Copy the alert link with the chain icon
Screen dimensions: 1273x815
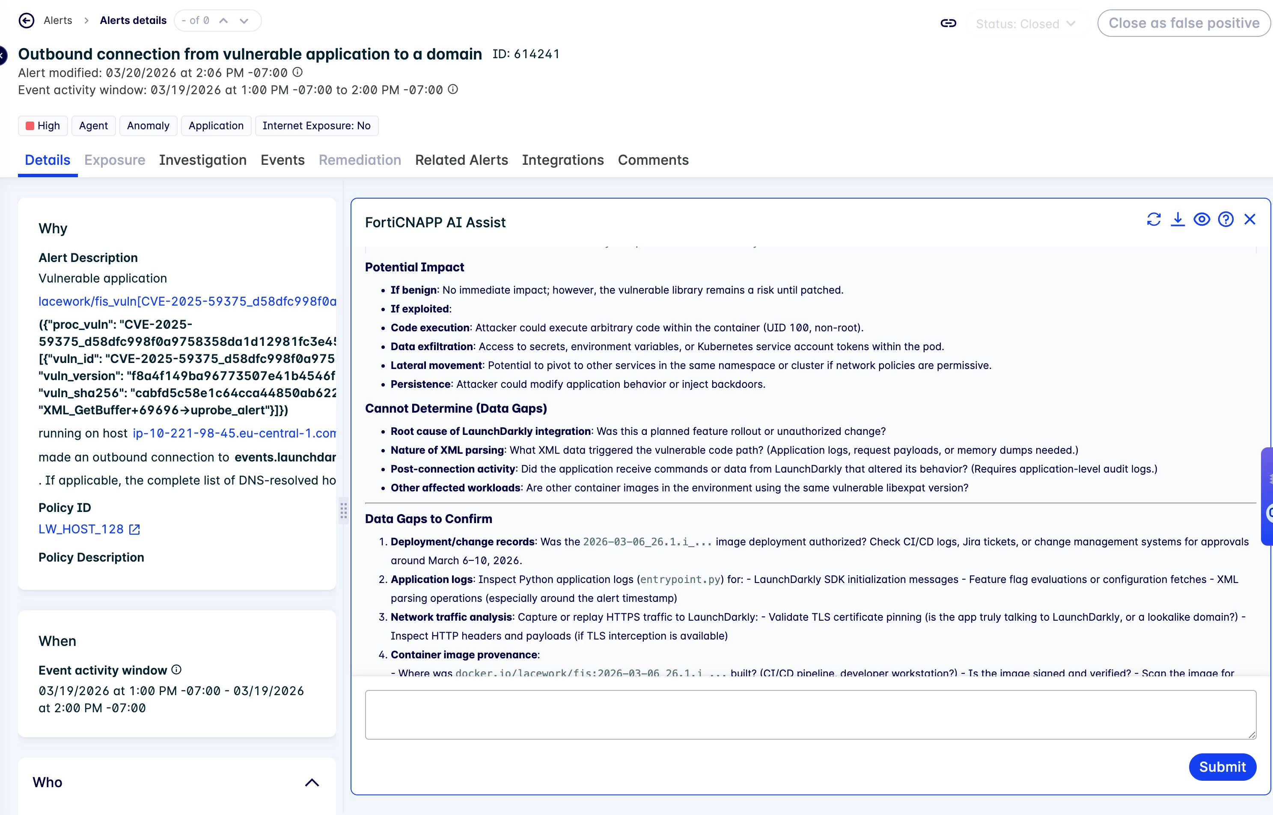coord(948,23)
